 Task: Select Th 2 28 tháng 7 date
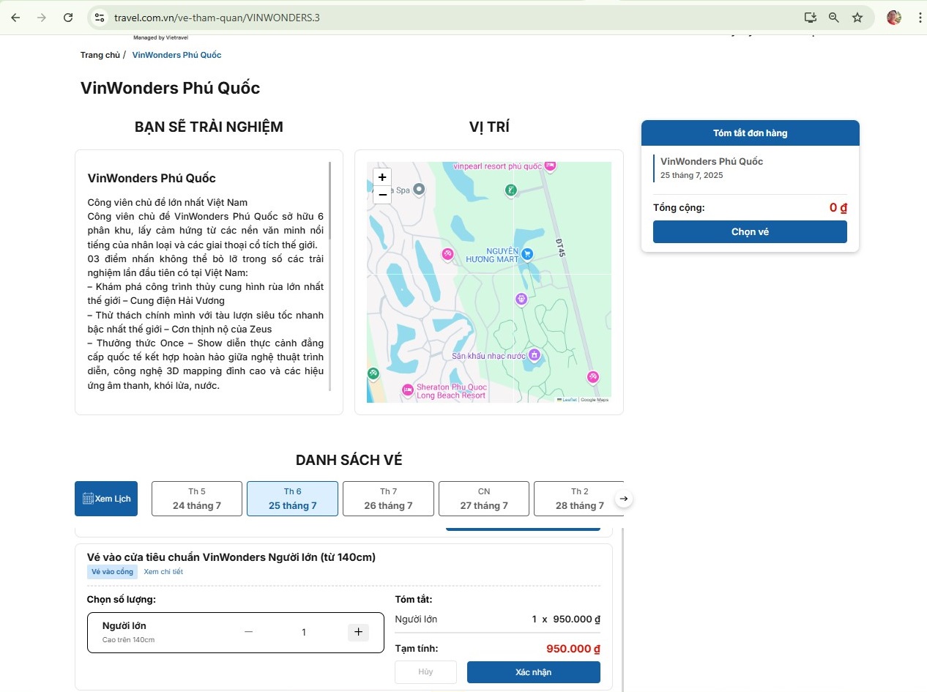[578, 499]
